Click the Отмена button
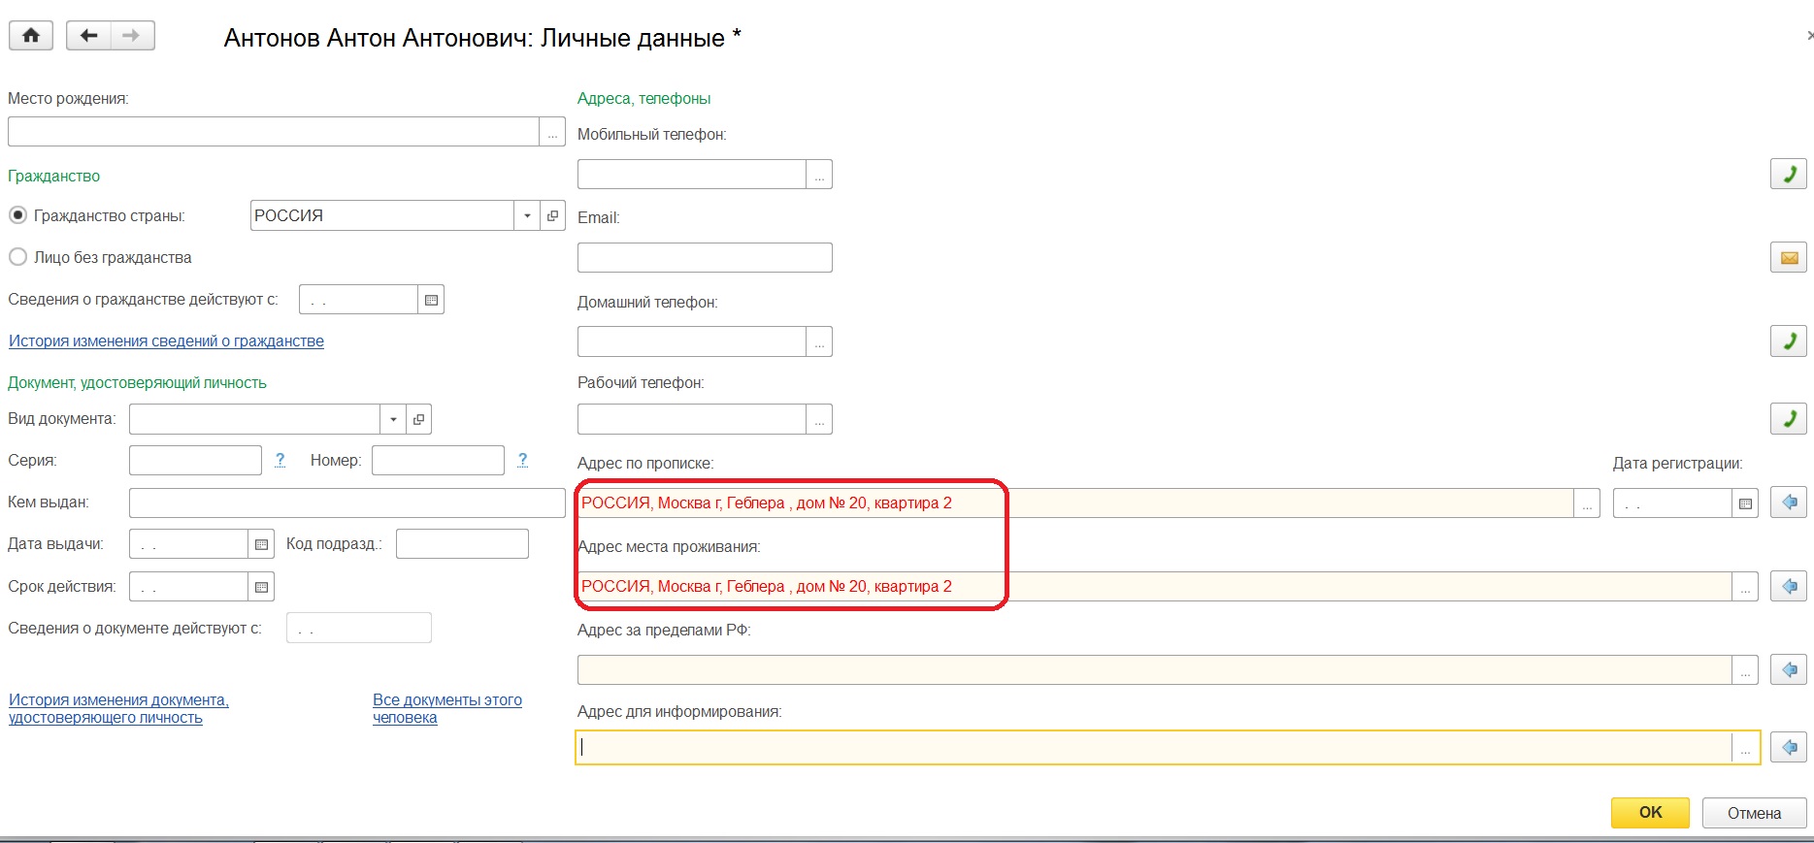 point(1754,813)
